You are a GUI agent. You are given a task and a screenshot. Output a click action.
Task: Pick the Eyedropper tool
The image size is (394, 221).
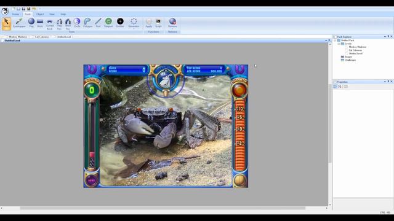19,23
